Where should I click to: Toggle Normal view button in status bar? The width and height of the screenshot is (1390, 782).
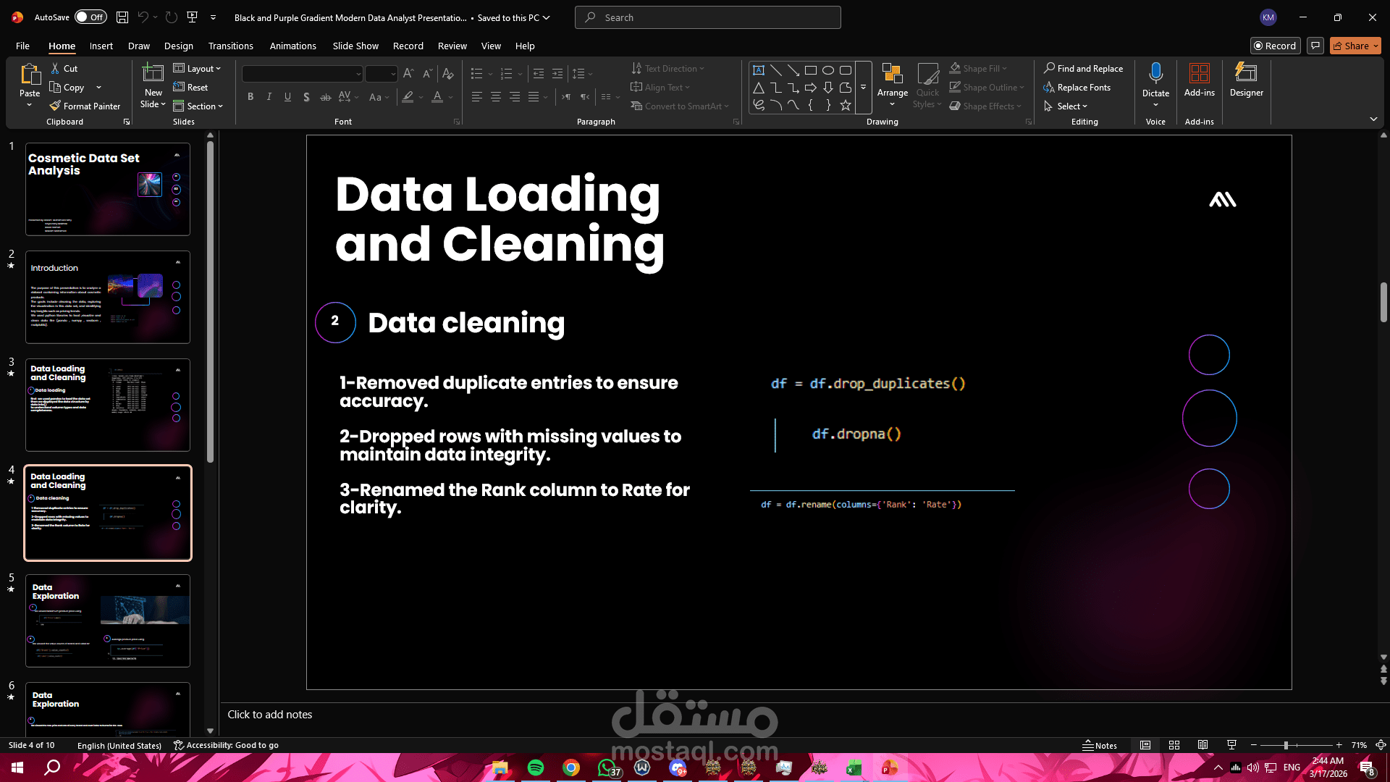pos(1145,745)
